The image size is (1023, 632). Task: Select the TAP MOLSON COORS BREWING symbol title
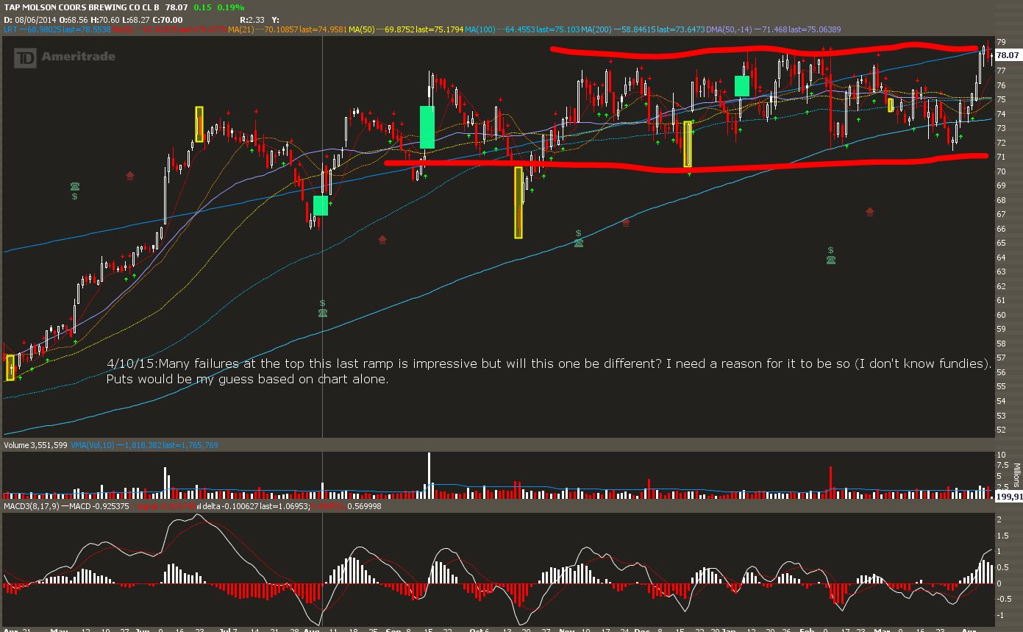81,7
